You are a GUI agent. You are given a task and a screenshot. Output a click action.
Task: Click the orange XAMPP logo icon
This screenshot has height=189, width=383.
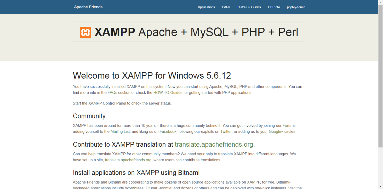pyautogui.click(x=85, y=32)
